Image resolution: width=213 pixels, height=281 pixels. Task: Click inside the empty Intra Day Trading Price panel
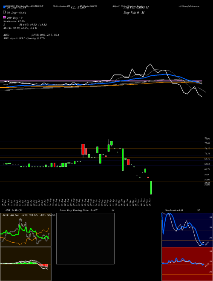click(x=85, y=238)
